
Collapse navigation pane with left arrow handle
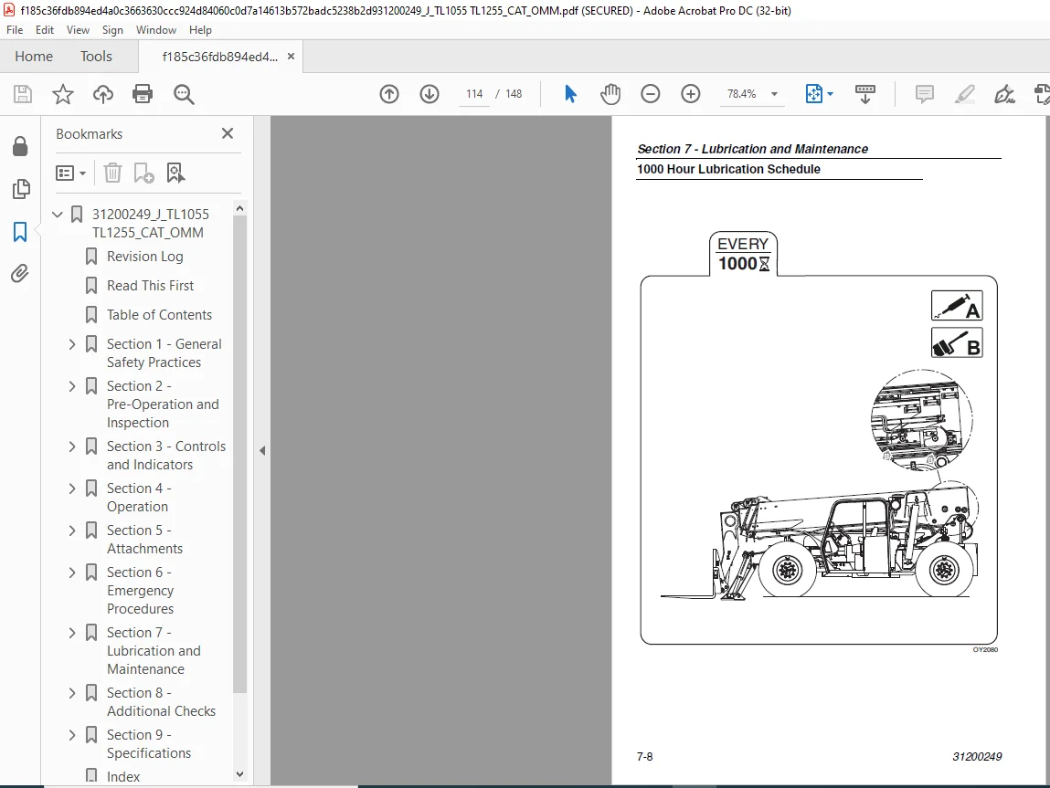262,451
